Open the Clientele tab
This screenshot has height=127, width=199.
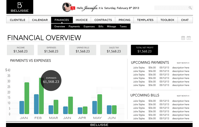(x=17, y=20)
